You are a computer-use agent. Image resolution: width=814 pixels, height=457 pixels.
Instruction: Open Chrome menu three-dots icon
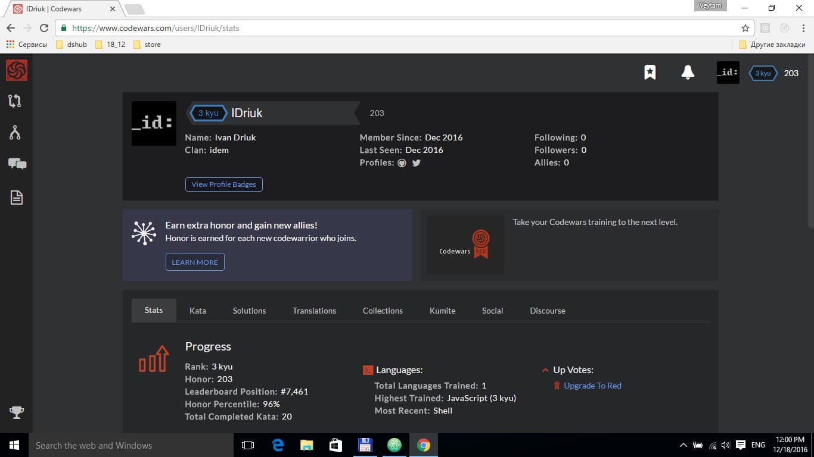click(803, 28)
